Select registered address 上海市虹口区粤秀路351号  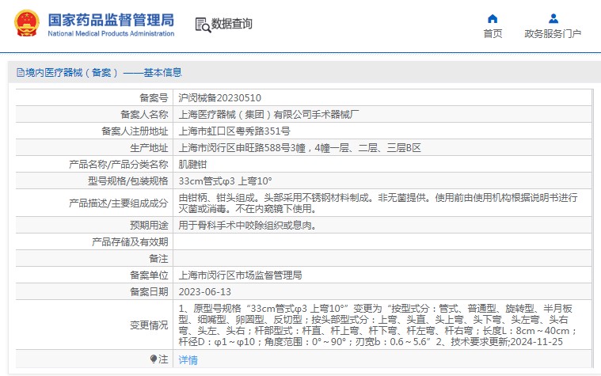pos(234,131)
